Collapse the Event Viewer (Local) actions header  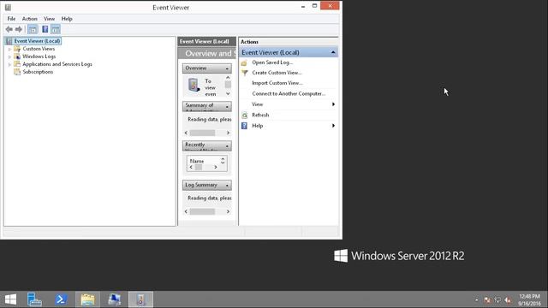tap(289, 52)
